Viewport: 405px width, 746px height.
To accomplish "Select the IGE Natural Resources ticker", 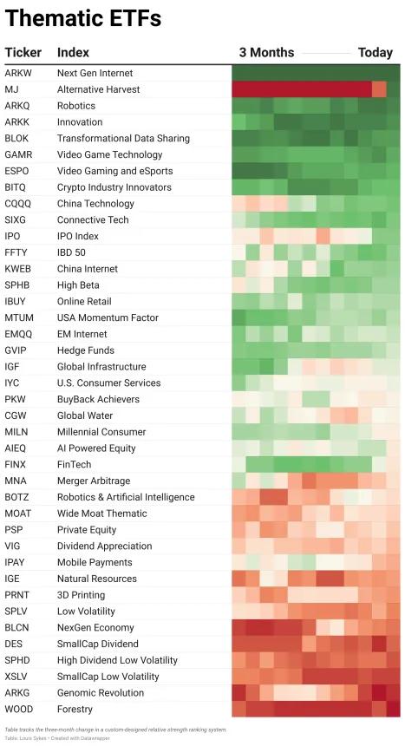I will click(x=12, y=579).
